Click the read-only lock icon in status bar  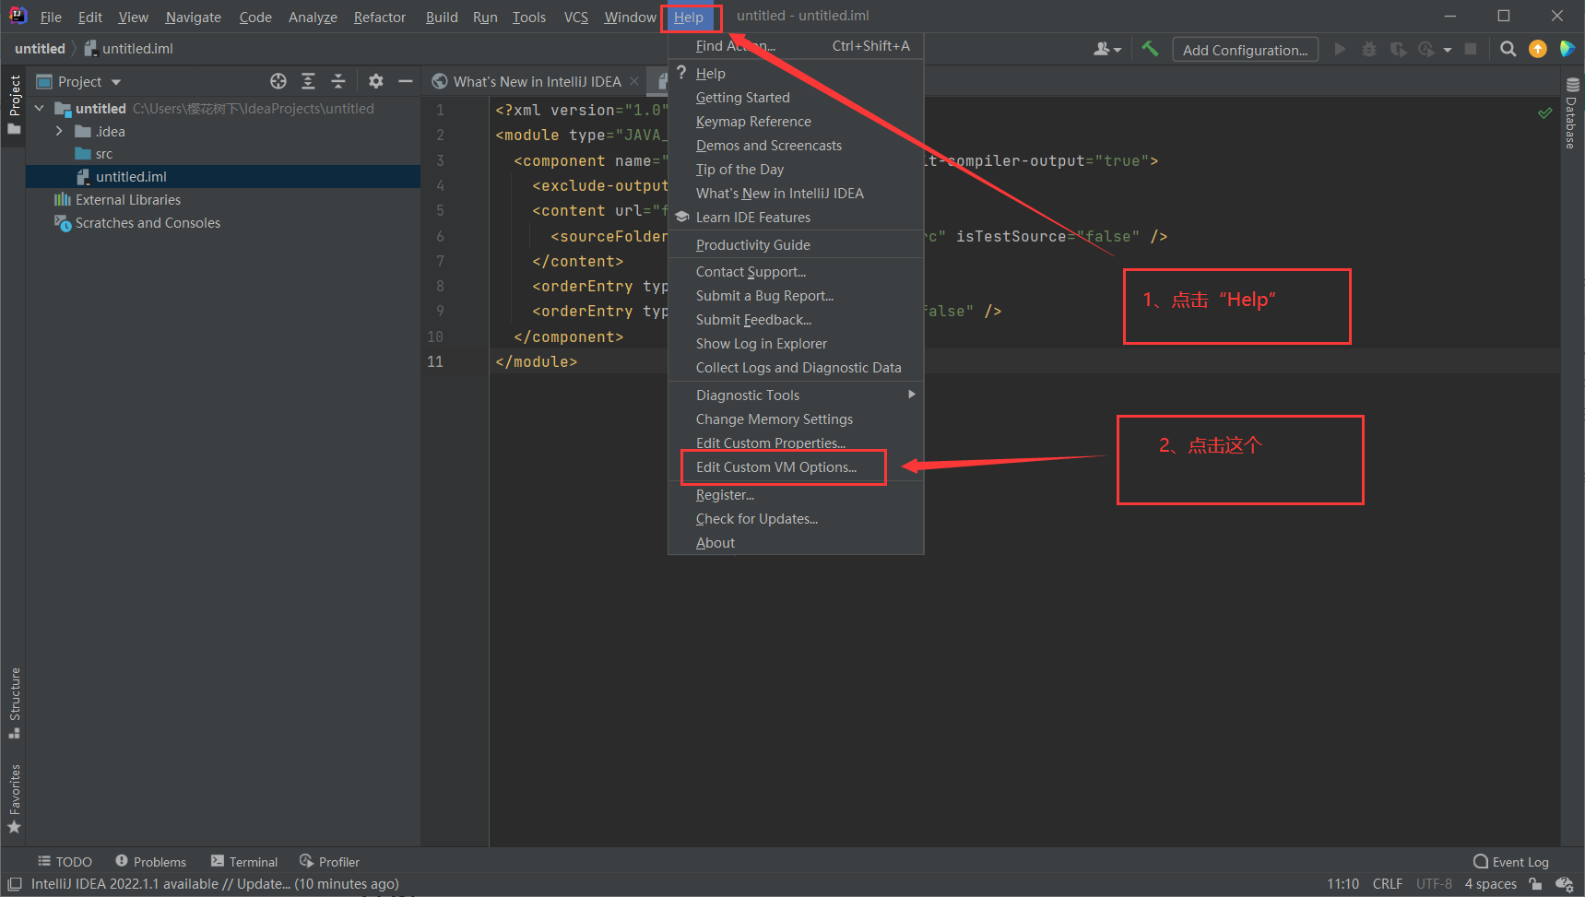point(1535,884)
